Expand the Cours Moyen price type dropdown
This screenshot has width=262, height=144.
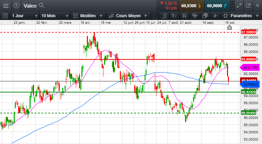click(x=128, y=16)
